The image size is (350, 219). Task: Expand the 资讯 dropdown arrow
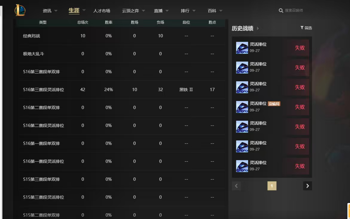click(x=56, y=11)
